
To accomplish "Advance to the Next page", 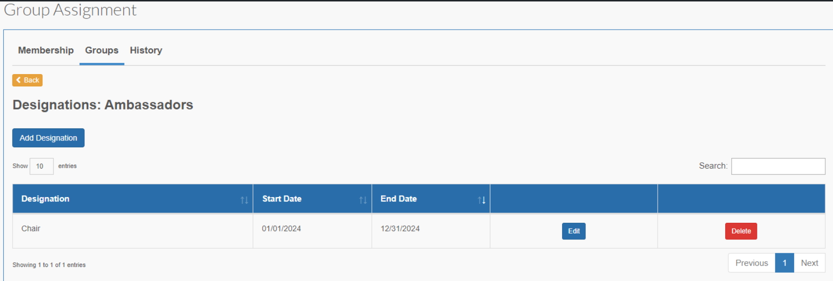I will tap(810, 263).
